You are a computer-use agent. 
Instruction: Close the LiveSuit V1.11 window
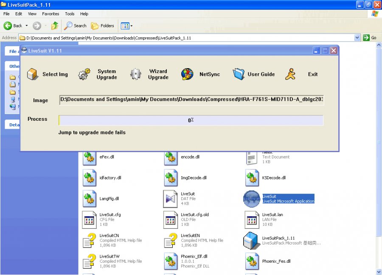[334, 50]
